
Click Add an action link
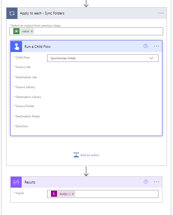click(x=90, y=155)
